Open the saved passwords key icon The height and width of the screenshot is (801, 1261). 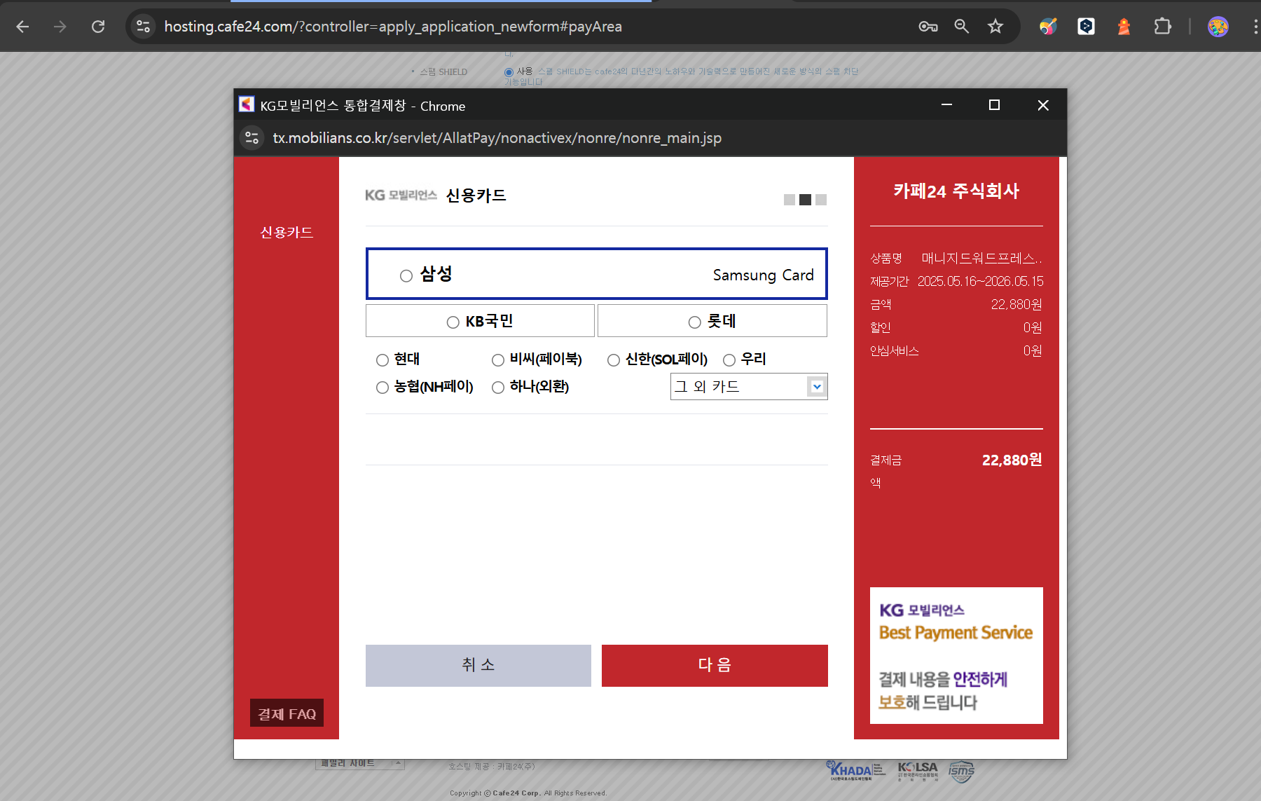[x=928, y=27]
